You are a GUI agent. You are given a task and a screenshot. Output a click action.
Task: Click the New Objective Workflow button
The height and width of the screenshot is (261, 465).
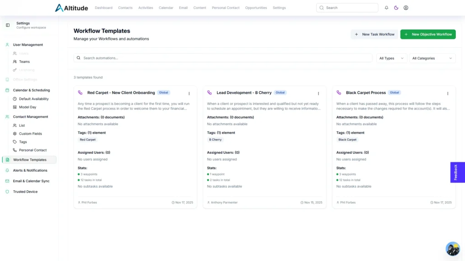428,34
